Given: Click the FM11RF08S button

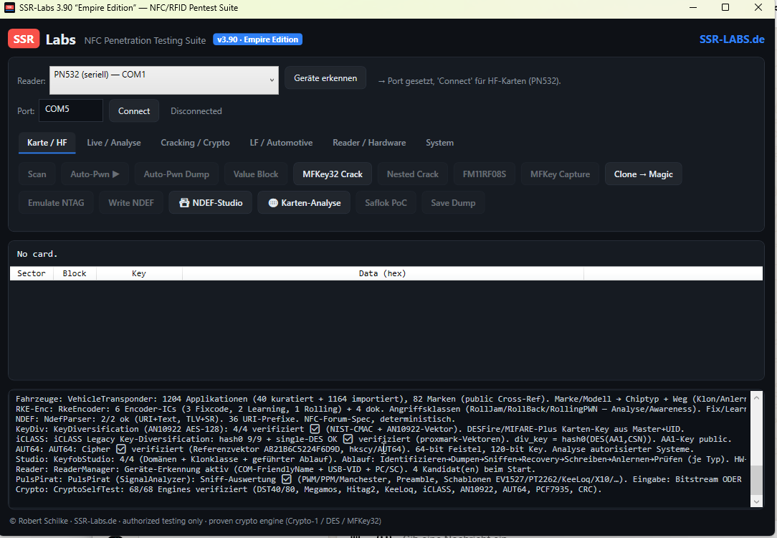Looking at the screenshot, I should 484,174.
